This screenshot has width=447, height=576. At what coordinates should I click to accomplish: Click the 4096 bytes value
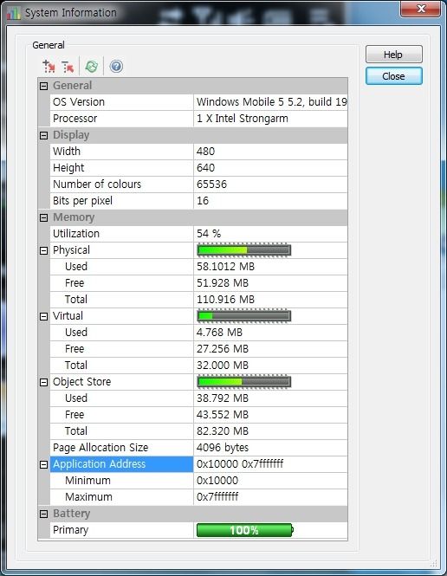pyautogui.click(x=223, y=448)
